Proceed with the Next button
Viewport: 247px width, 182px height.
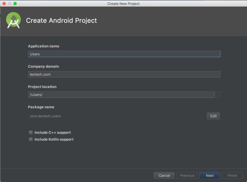pyautogui.click(x=210, y=175)
